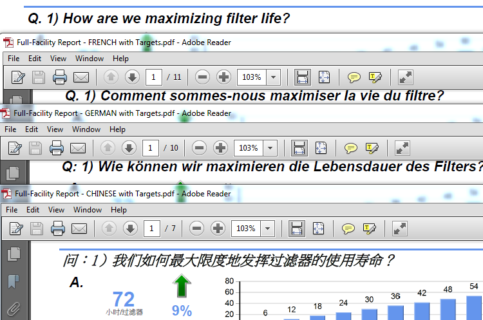
Task: Add sticky note in French report window
Action: pyautogui.click(x=354, y=77)
